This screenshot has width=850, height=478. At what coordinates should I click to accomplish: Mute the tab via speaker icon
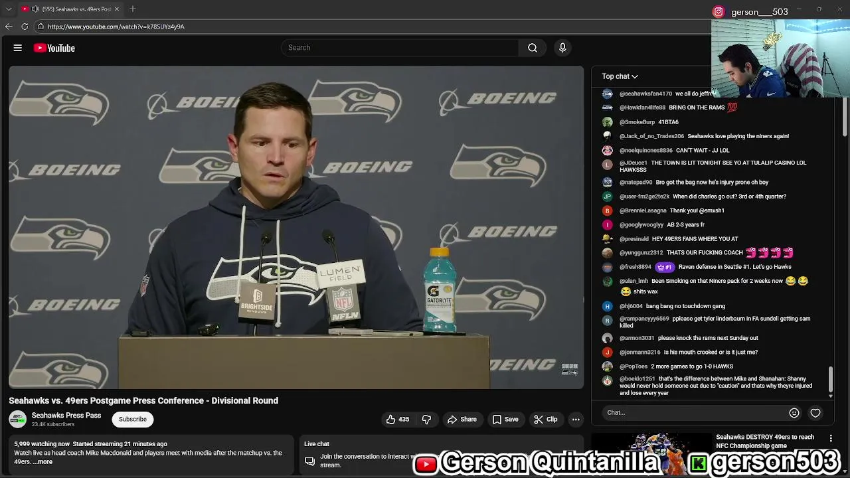[x=35, y=9]
